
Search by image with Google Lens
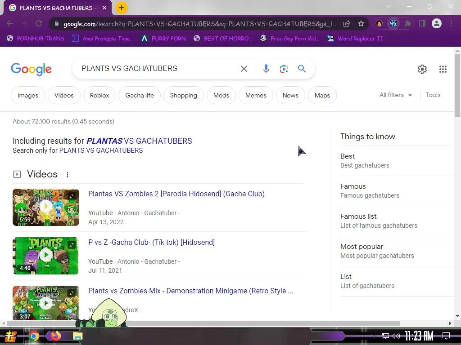[x=284, y=69]
